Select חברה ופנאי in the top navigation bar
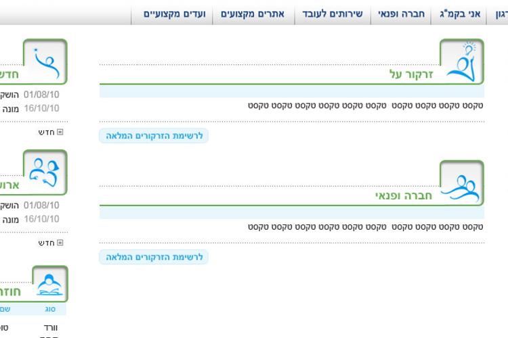 point(401,14)
